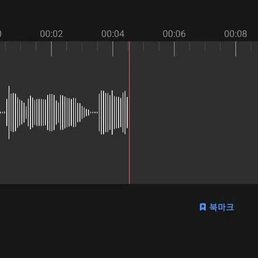The height and width of the screenshot is (258, 258).
Task: Click the 00:08 time label
Action: (x=236, y=34)
